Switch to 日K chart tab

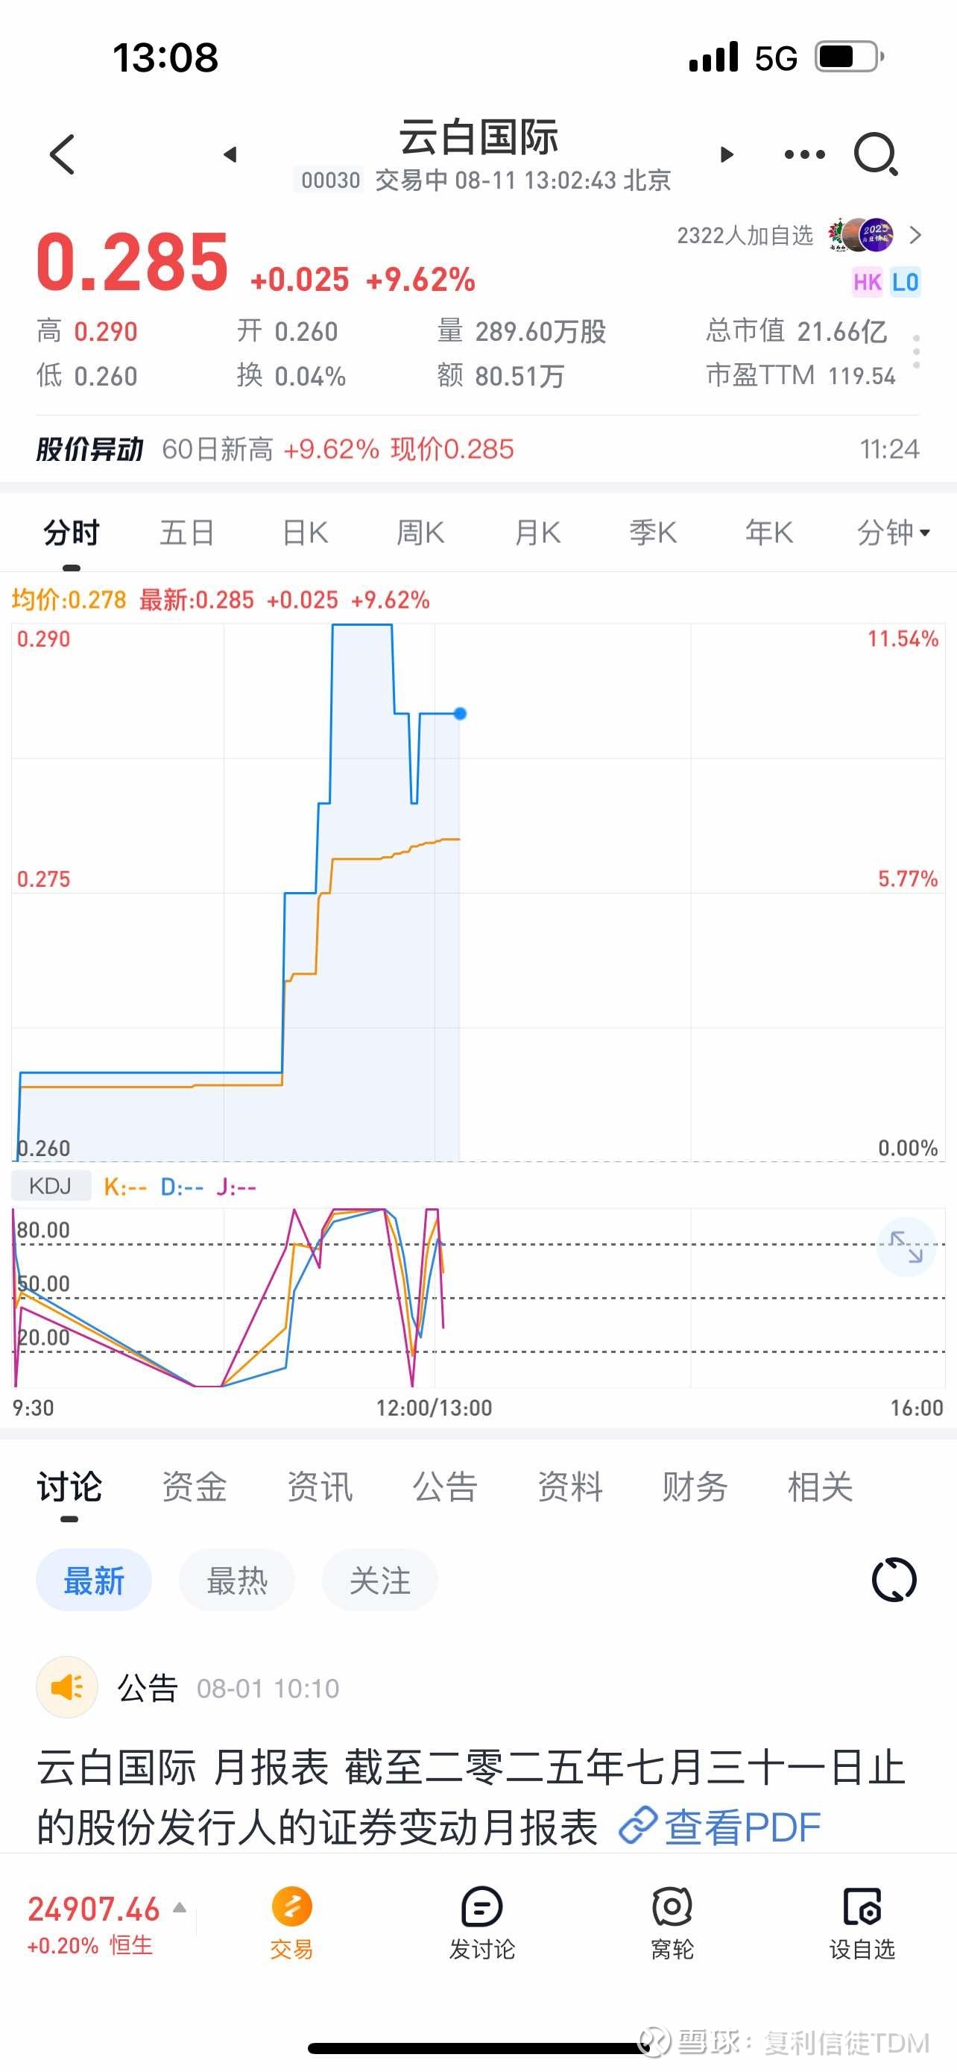(306, 533)
